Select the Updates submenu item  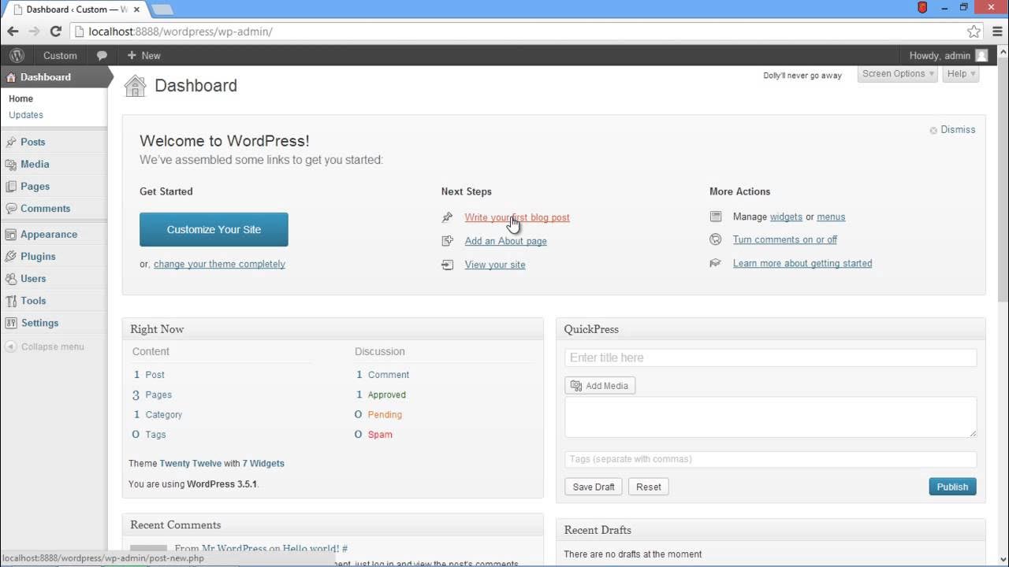tap(26, 115)
